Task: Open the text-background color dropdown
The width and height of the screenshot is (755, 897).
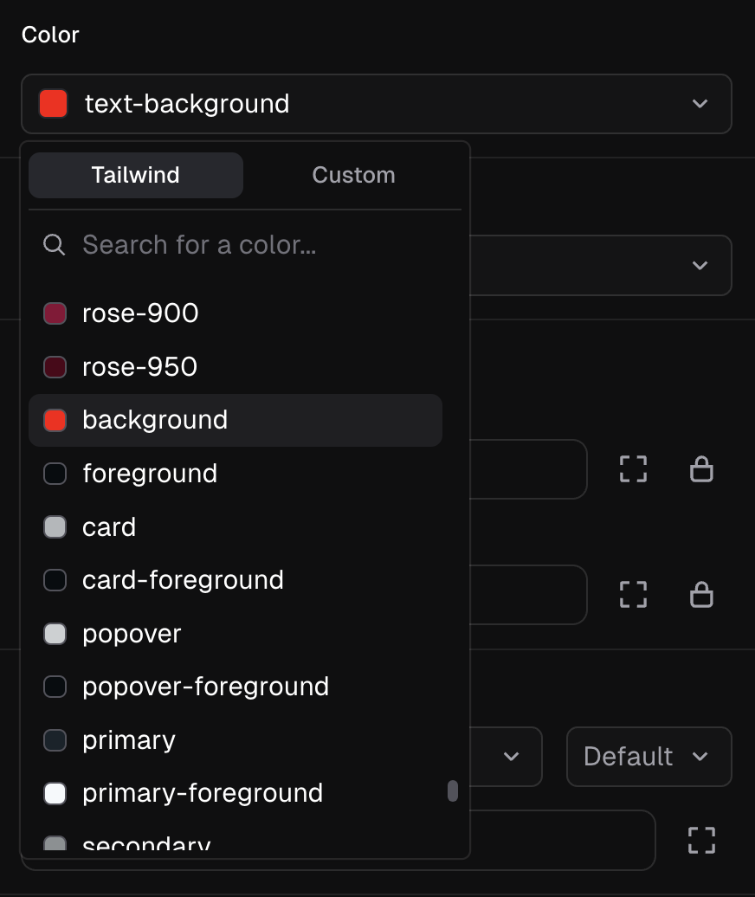Action: (377, 104)
